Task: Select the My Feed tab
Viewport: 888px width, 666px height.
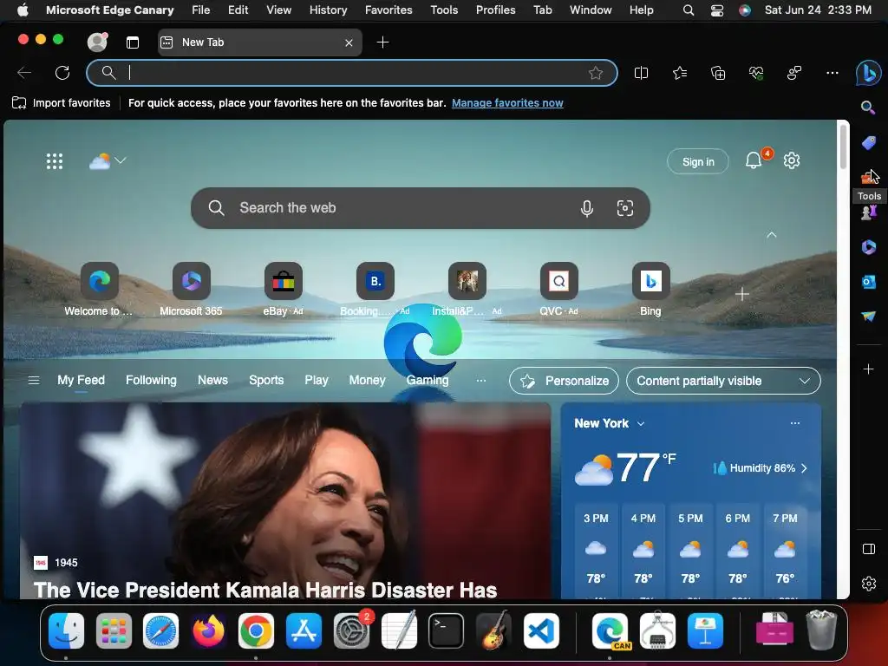Action: (81, 380)
